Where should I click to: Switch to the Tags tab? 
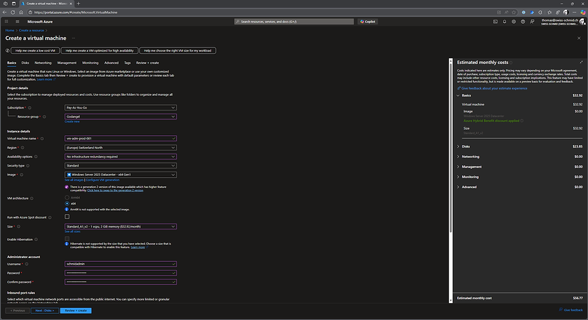pos(127,63)
